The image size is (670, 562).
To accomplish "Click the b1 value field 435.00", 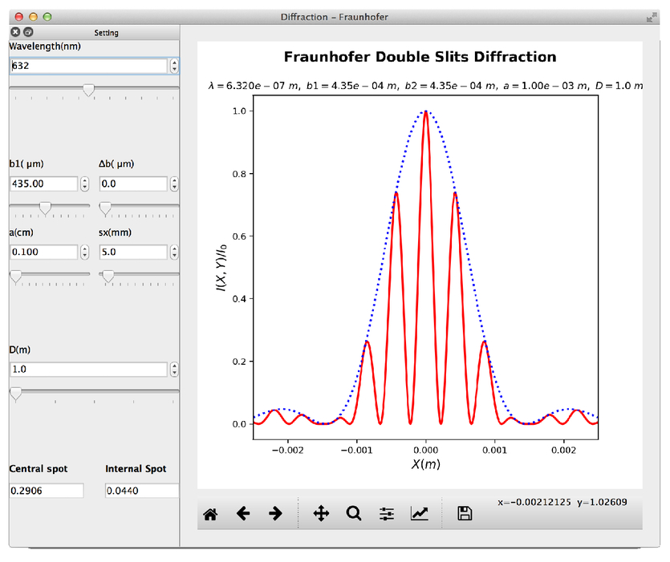I will (x=43, y=184).
